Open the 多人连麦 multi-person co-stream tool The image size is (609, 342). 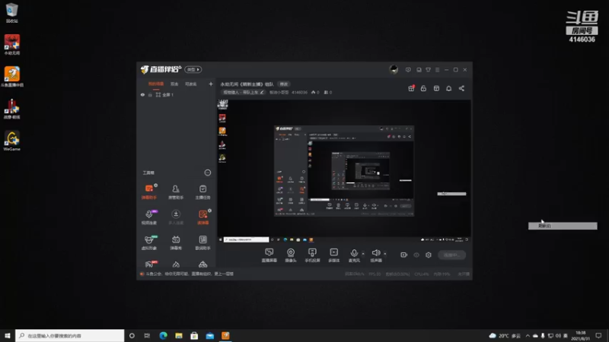(176, 217)
